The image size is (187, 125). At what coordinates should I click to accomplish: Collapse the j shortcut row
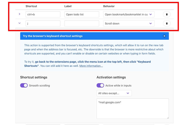point(19,23)
